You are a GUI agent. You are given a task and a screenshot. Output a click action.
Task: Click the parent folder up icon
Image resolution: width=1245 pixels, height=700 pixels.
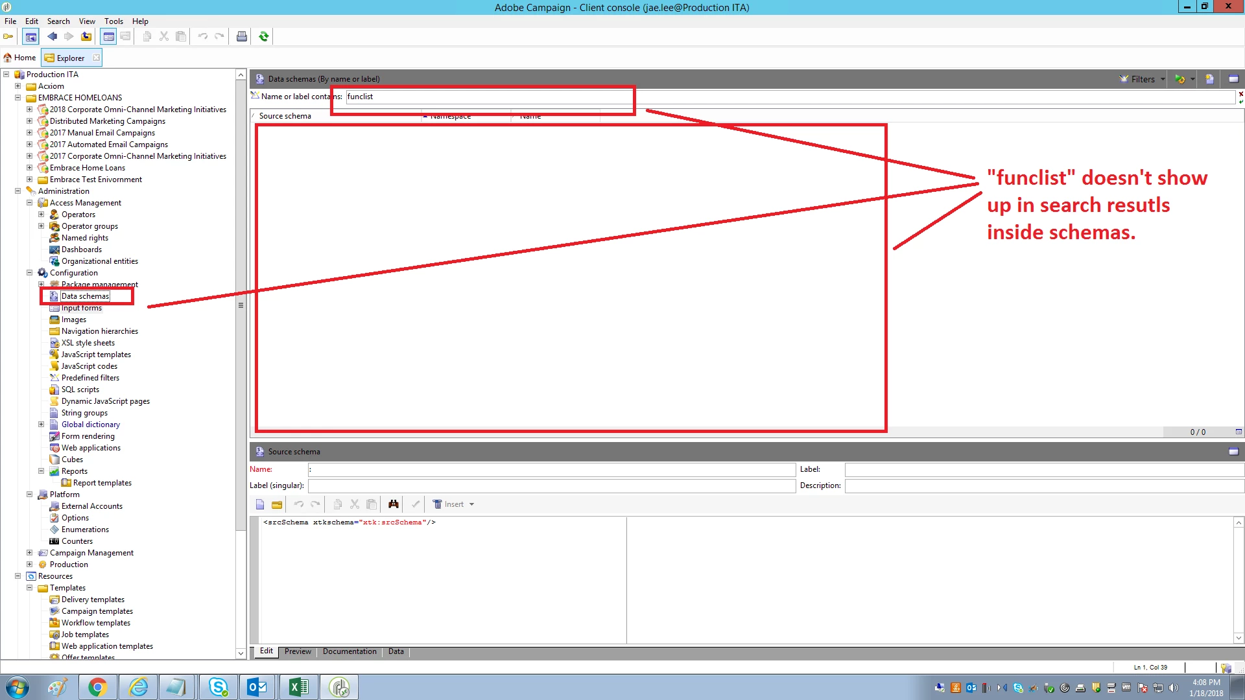[x=86, y=36]
